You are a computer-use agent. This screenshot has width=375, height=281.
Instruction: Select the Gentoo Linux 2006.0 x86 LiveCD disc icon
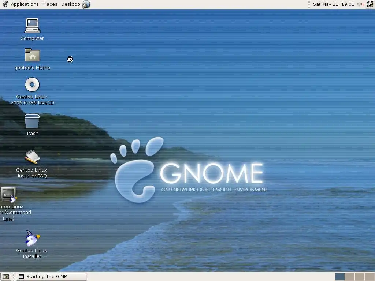coord(32,85)
